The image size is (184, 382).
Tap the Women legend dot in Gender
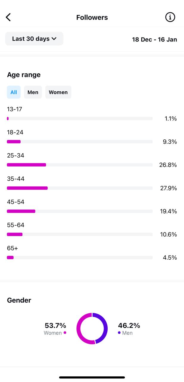point(65,332)
